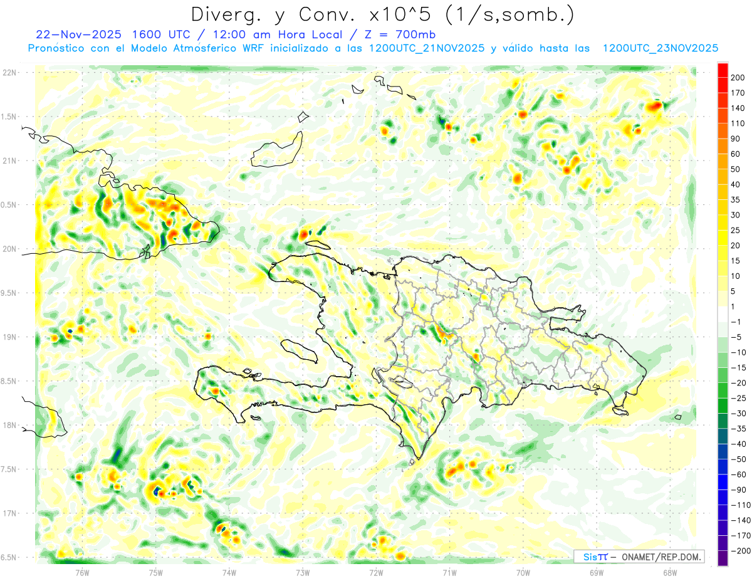
Task: Click the '20N' latitude label
Action: pos(9,249)
